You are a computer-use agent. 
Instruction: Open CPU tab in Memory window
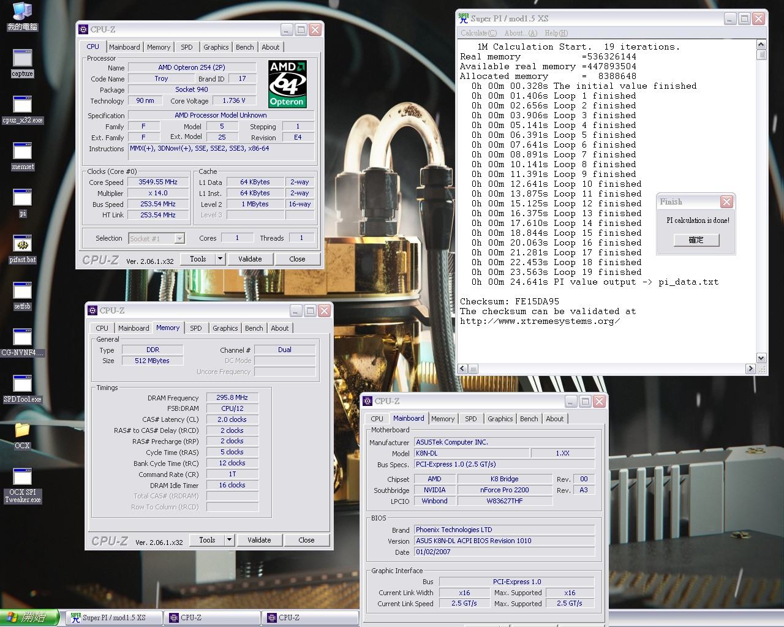click(x=102, y=328)
